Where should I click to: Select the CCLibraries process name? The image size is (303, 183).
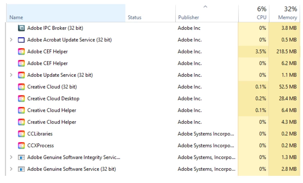coord(40,134)
